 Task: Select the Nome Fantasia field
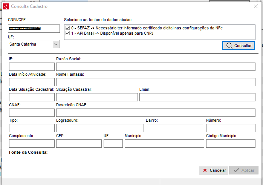click(155, 82)
